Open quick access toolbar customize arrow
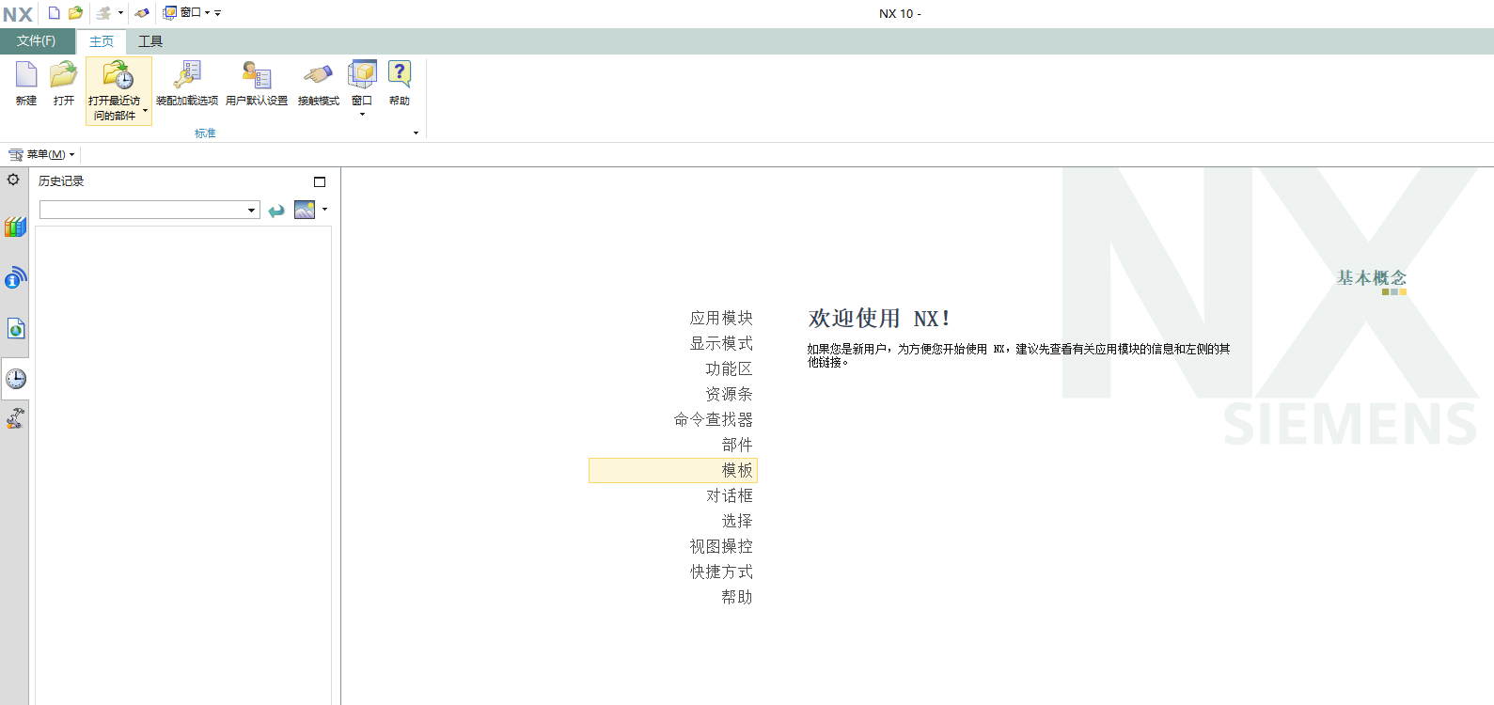 [218, 13]
